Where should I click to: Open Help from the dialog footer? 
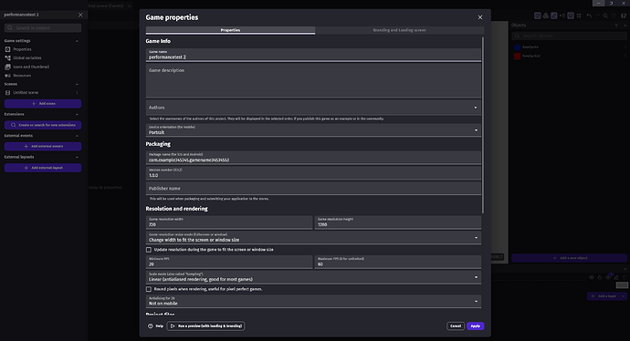pos(155,325)
